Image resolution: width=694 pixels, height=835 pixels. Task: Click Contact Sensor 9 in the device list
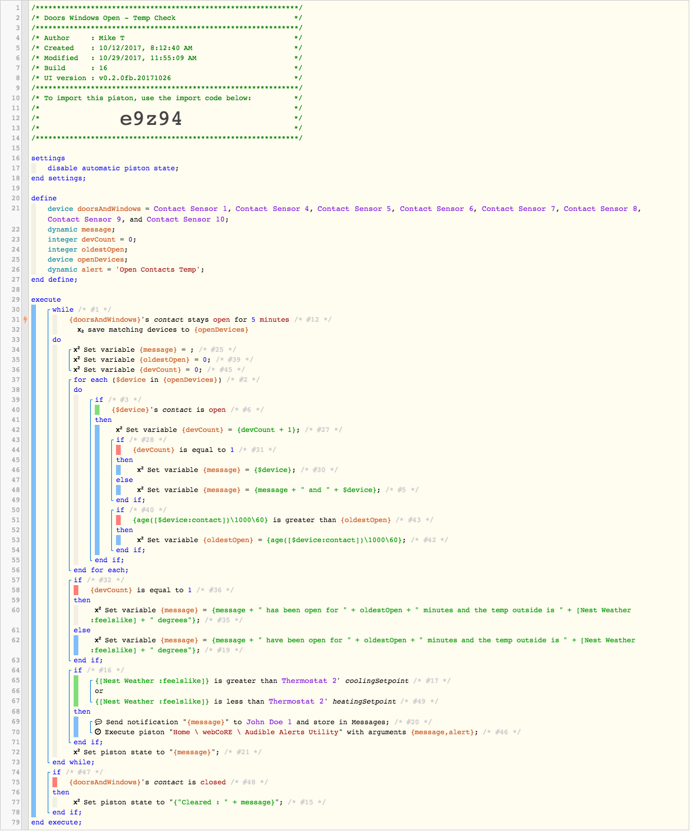coord(84,219)
